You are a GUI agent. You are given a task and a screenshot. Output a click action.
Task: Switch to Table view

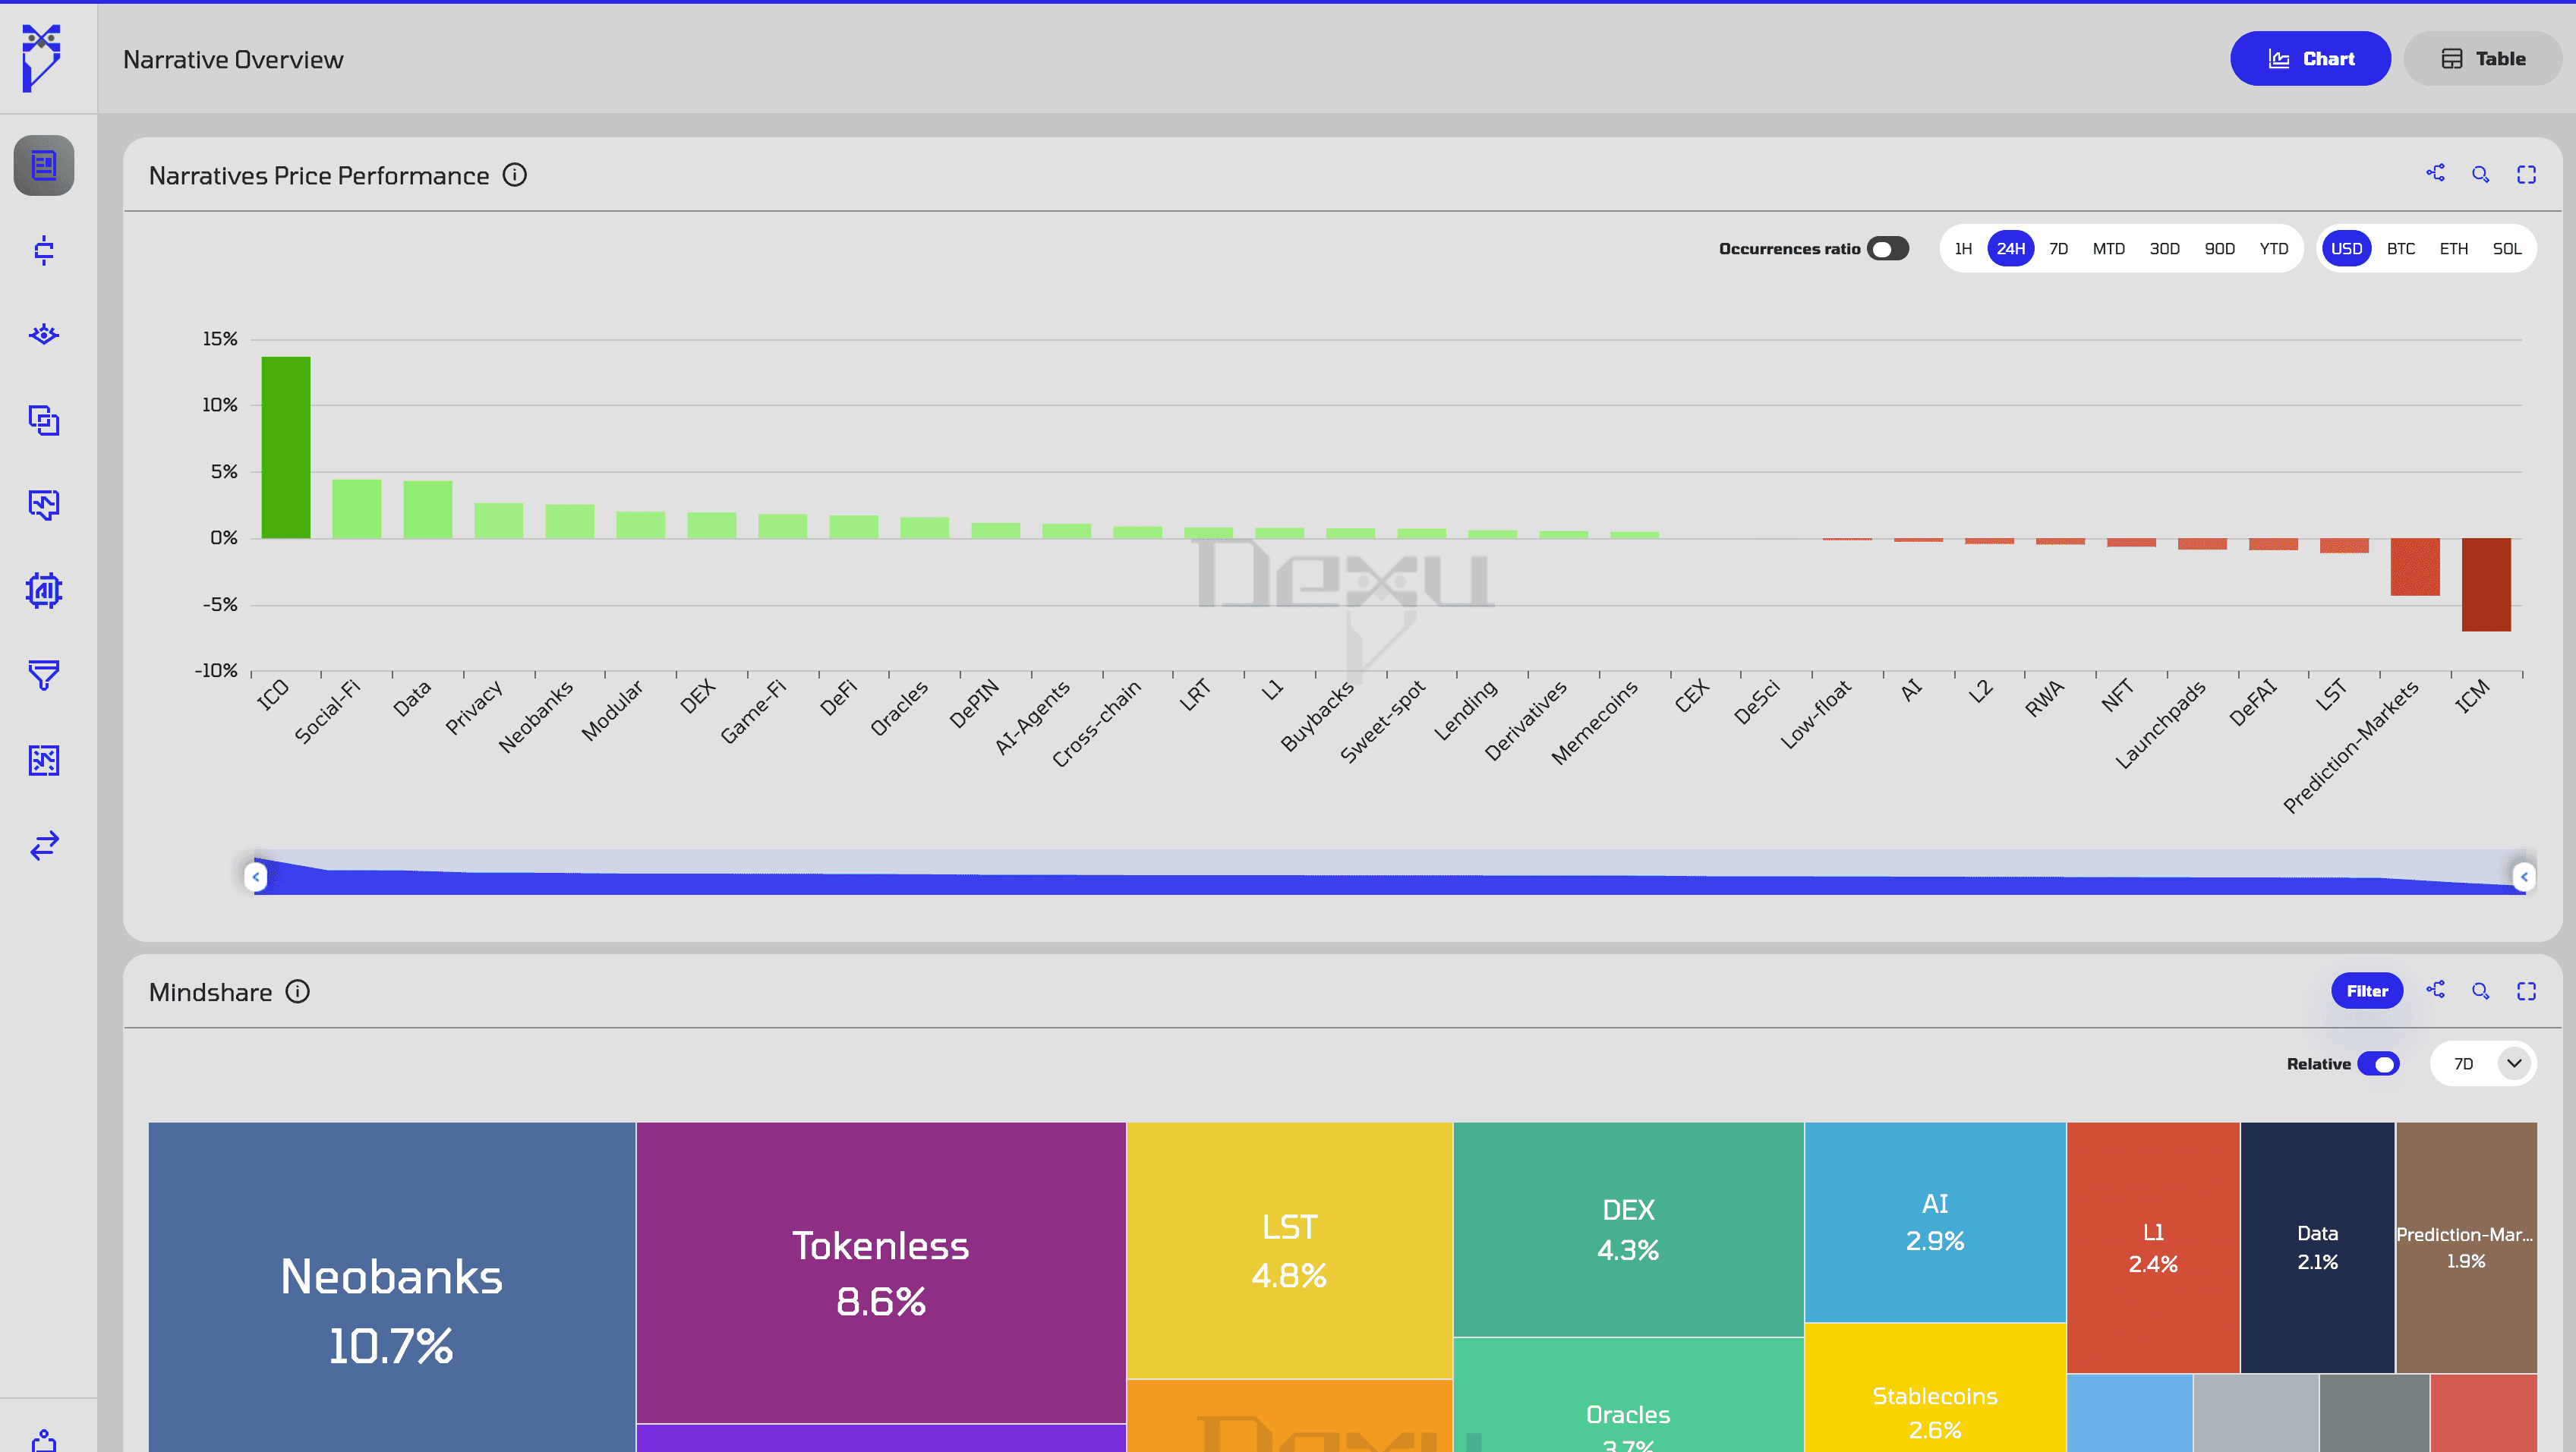[2483, 58]
